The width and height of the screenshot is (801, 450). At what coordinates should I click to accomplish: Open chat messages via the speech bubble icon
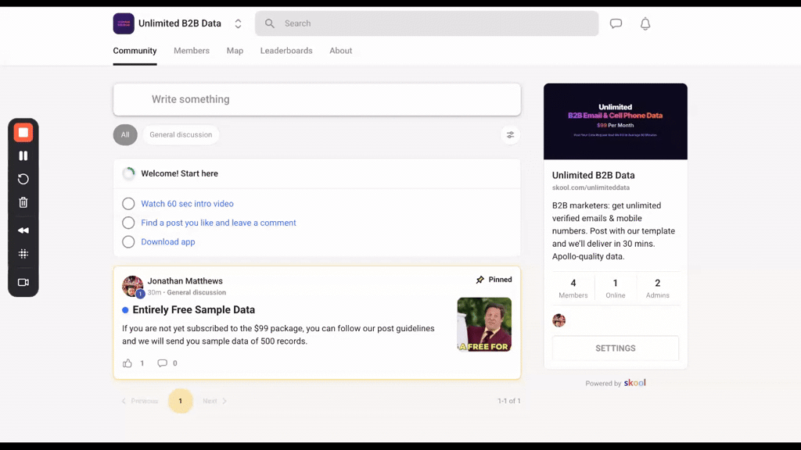point(616,23)
